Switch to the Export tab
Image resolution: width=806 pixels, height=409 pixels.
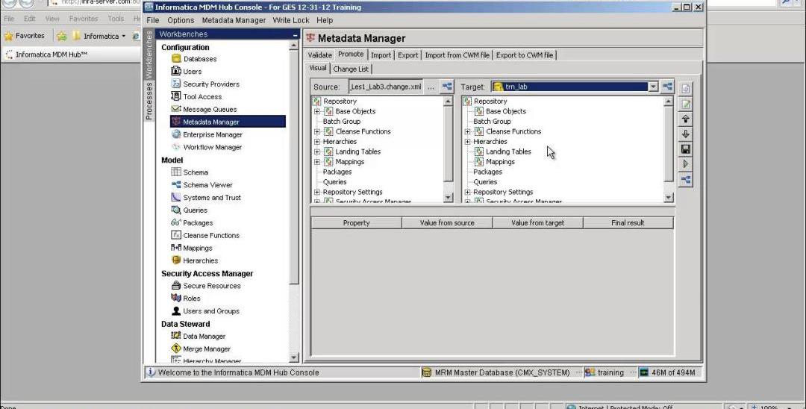click(407, 55)
